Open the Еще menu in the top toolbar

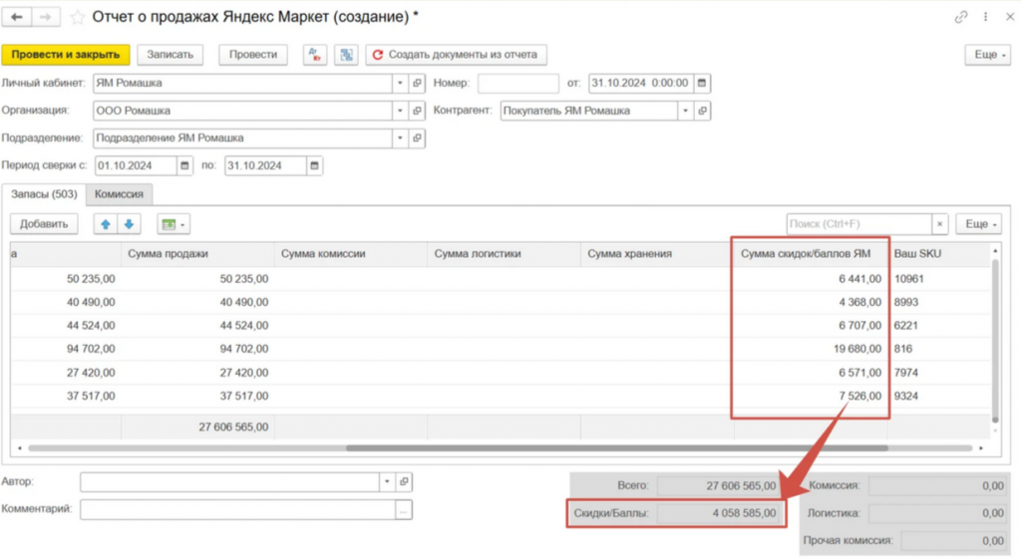tap(987, 55)
